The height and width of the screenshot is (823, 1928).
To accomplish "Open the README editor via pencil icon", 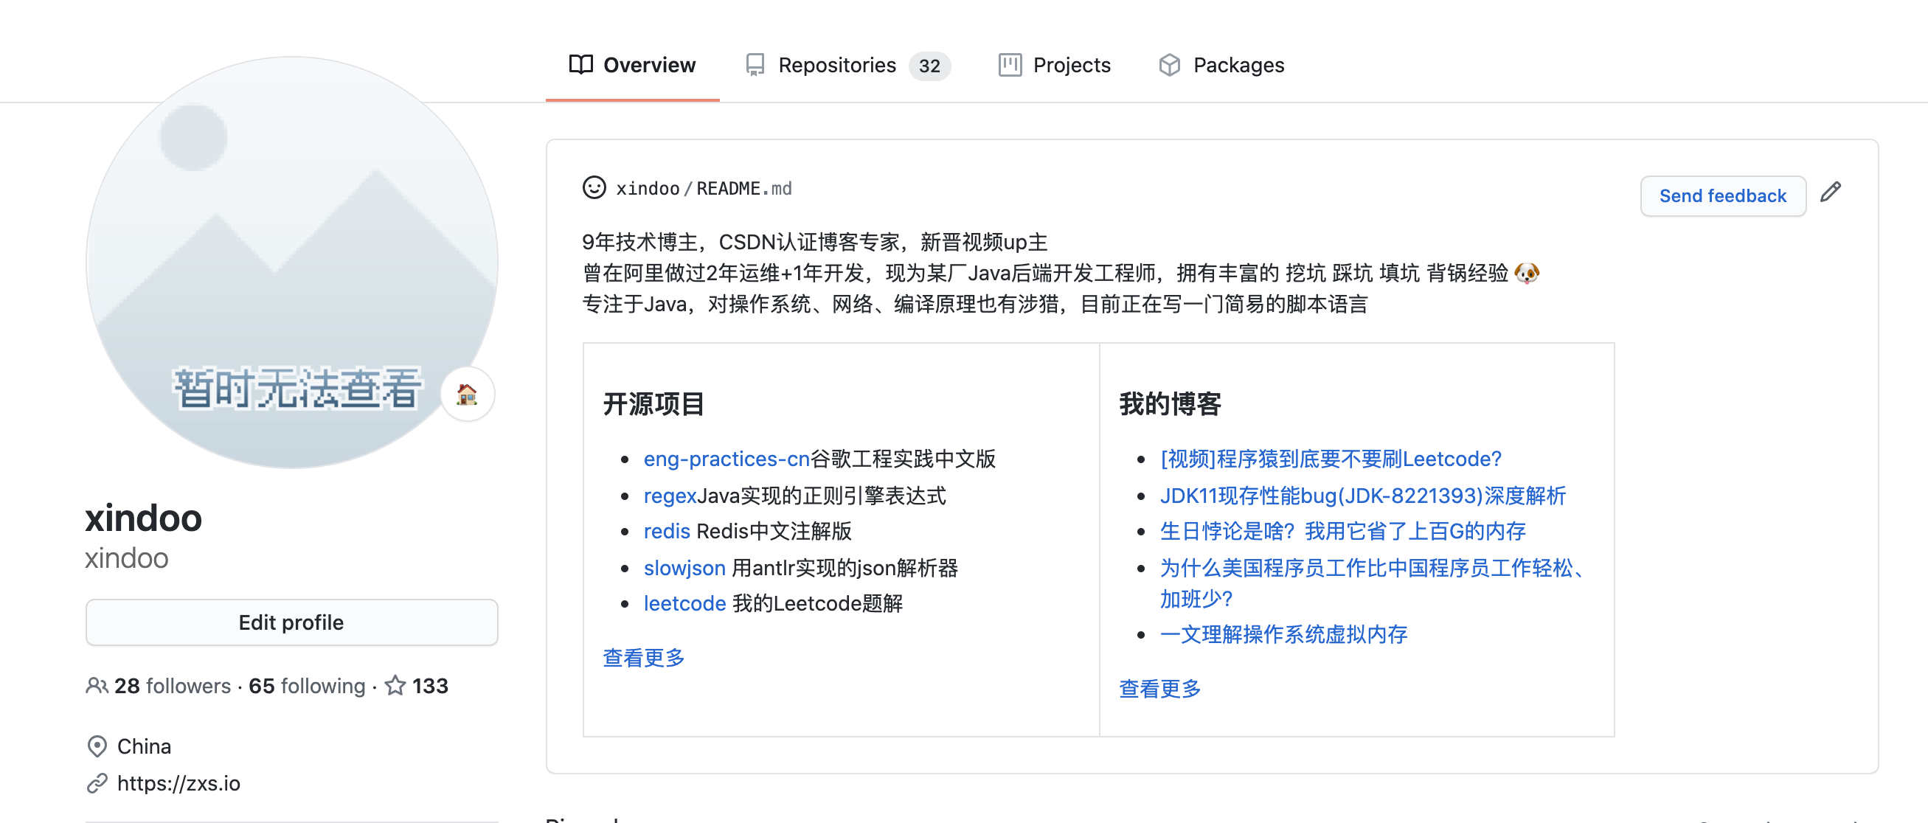I will point(1833,193).
